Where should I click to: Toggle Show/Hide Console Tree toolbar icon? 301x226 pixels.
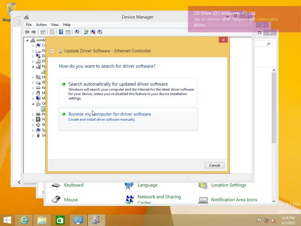(43, 32)
